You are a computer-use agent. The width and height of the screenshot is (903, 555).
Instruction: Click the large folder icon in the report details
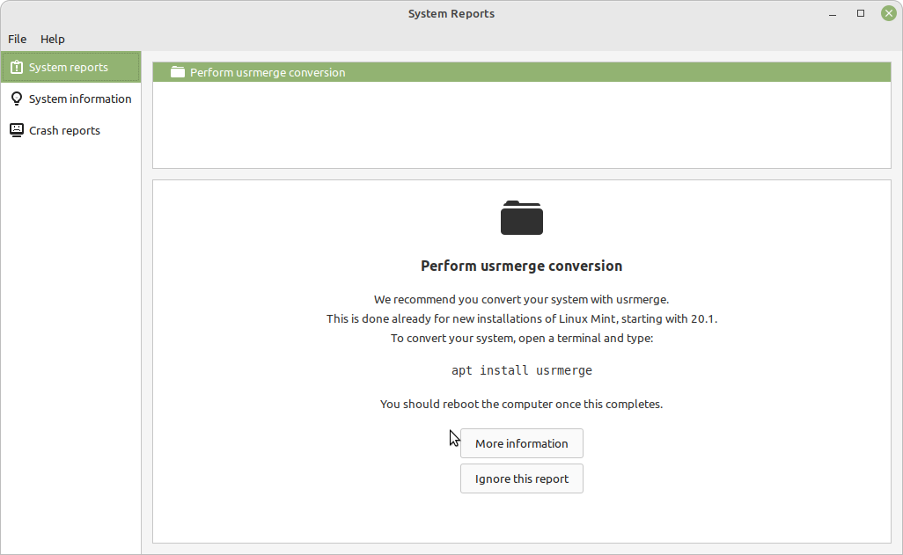(522, 217)
